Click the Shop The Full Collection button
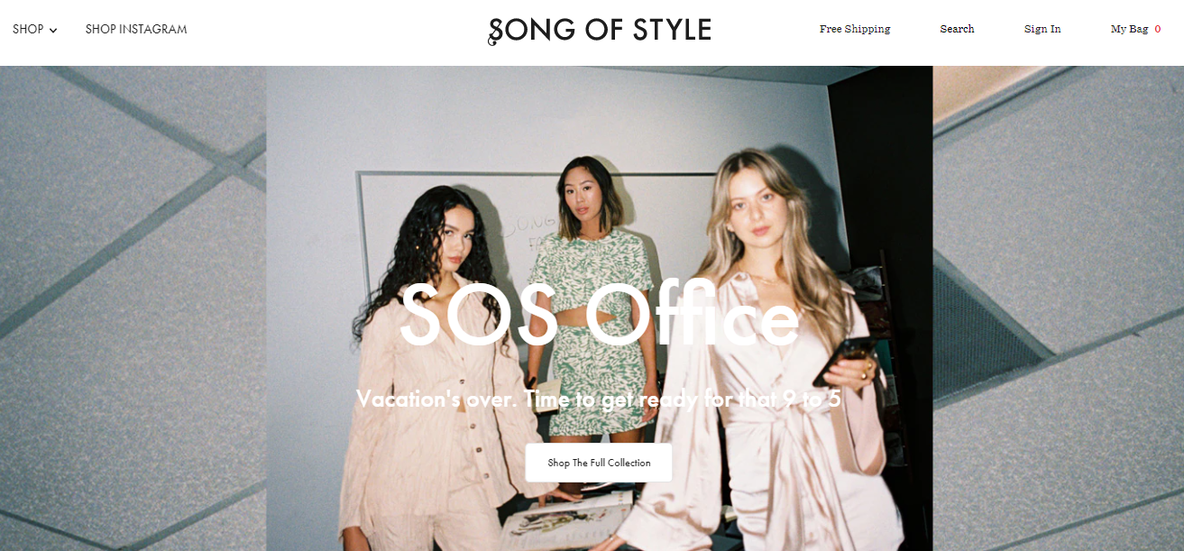Viewport: 1184px width, 551px height. point(599,463)
